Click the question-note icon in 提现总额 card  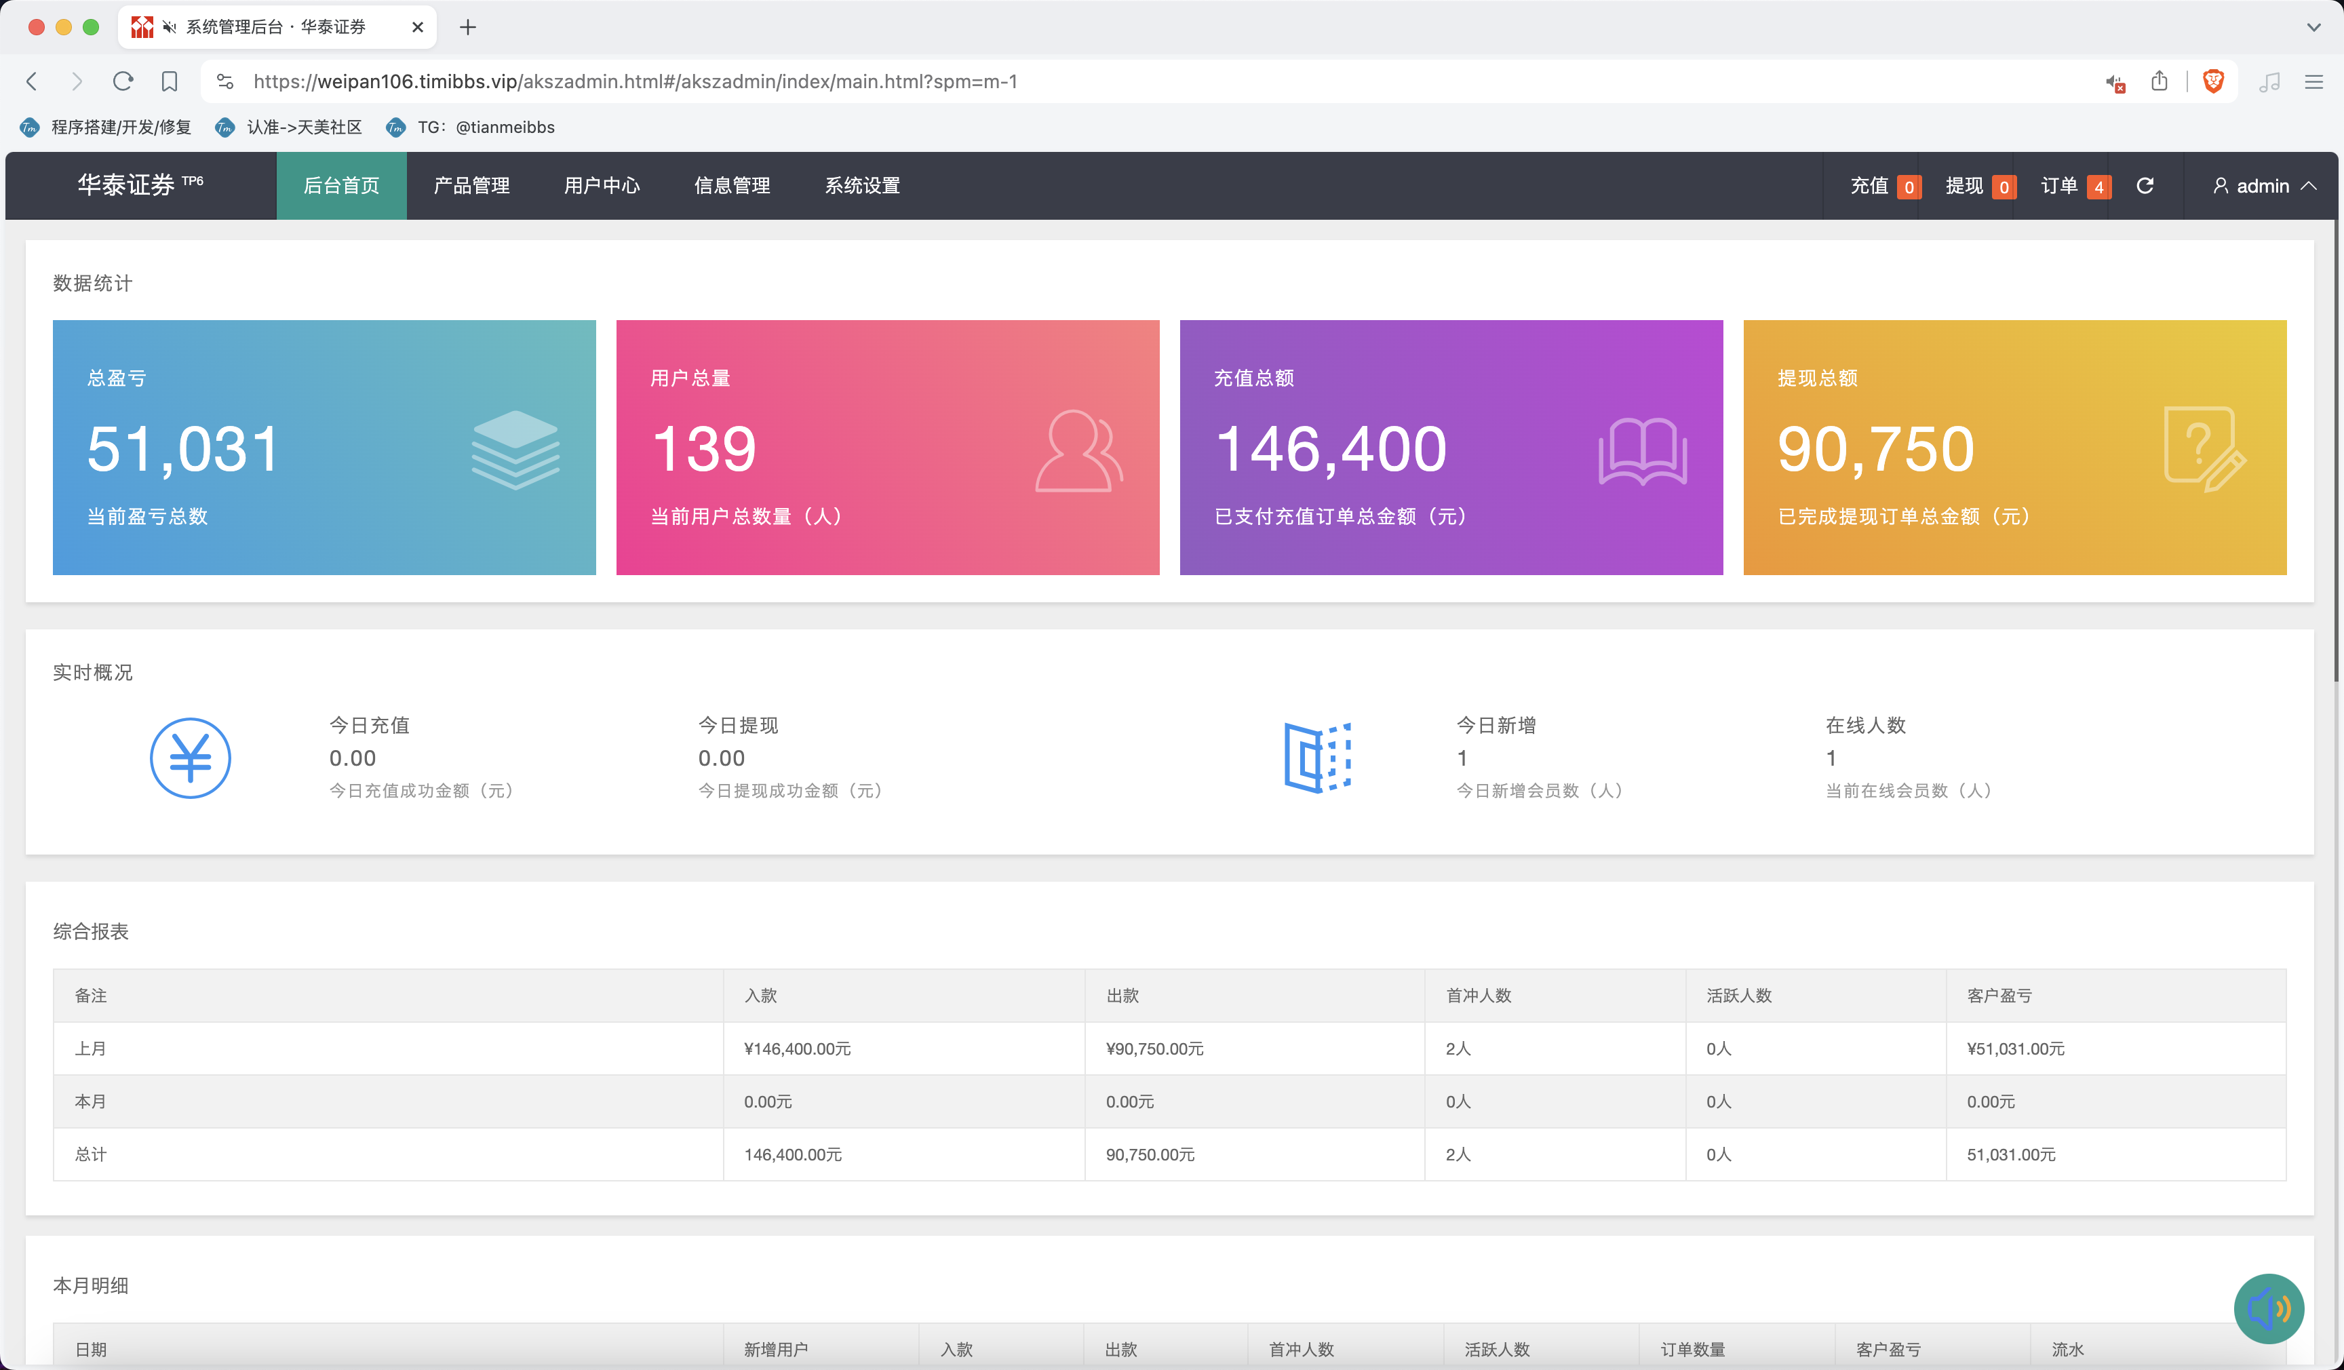[2204, 449]
